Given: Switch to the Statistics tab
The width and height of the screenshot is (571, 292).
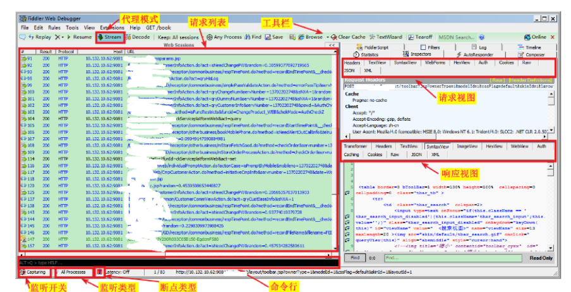Looking at the screenshot, I should [365, 54].
